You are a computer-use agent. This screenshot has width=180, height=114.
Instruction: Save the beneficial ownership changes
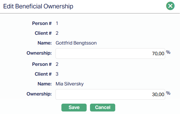[74, 107]
